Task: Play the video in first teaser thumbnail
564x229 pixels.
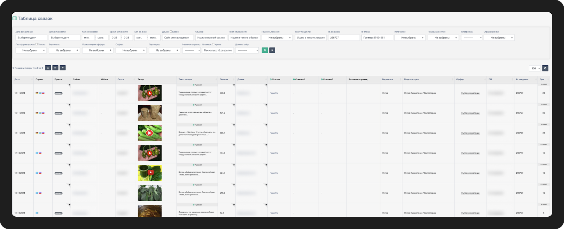Action: [x=149, y=93]
